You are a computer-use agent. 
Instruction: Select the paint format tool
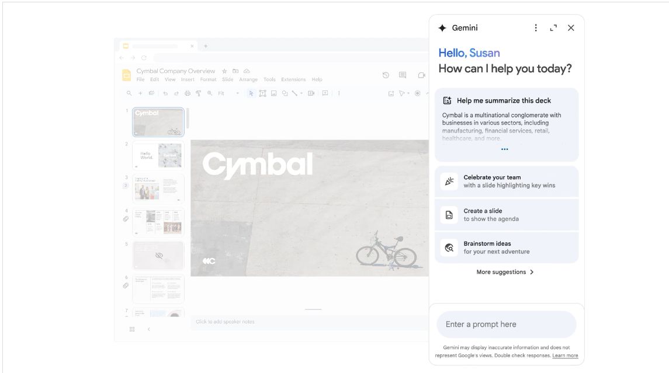coord(199,93)
